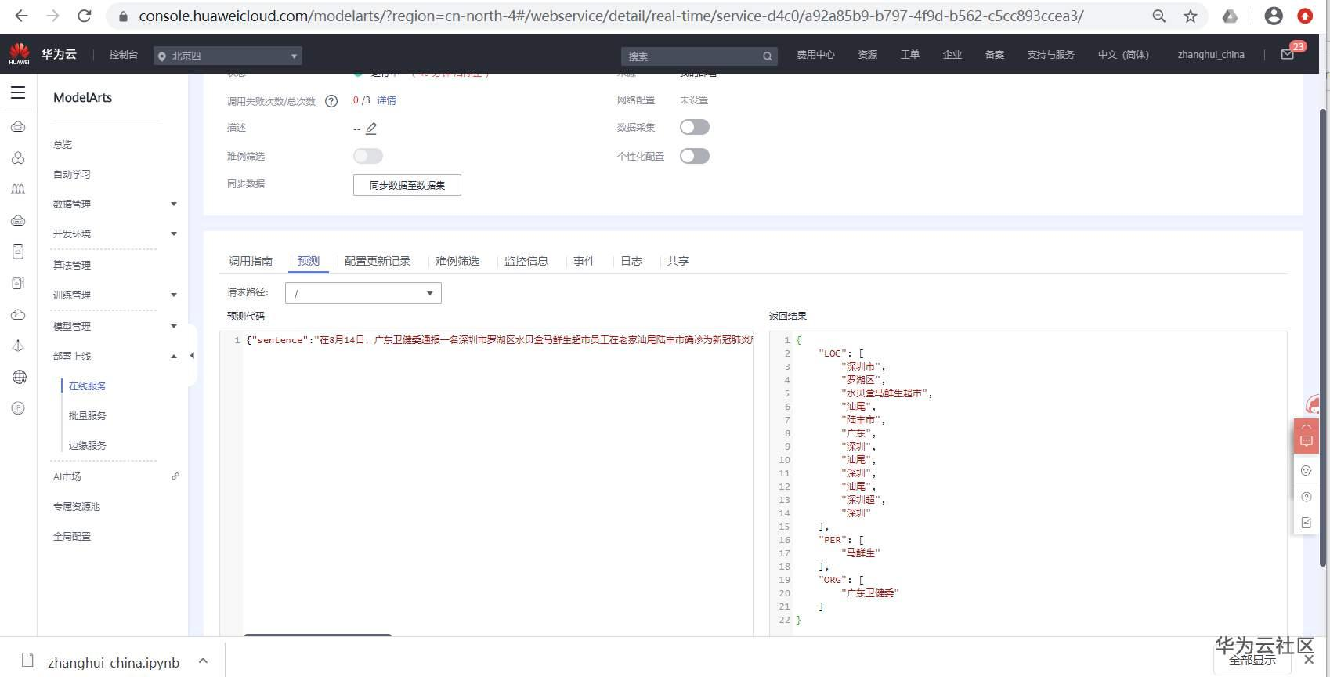1330x677 pixels.
Task: Open 支持与服务 in the top bar
Action: [x=1050, y=55]
